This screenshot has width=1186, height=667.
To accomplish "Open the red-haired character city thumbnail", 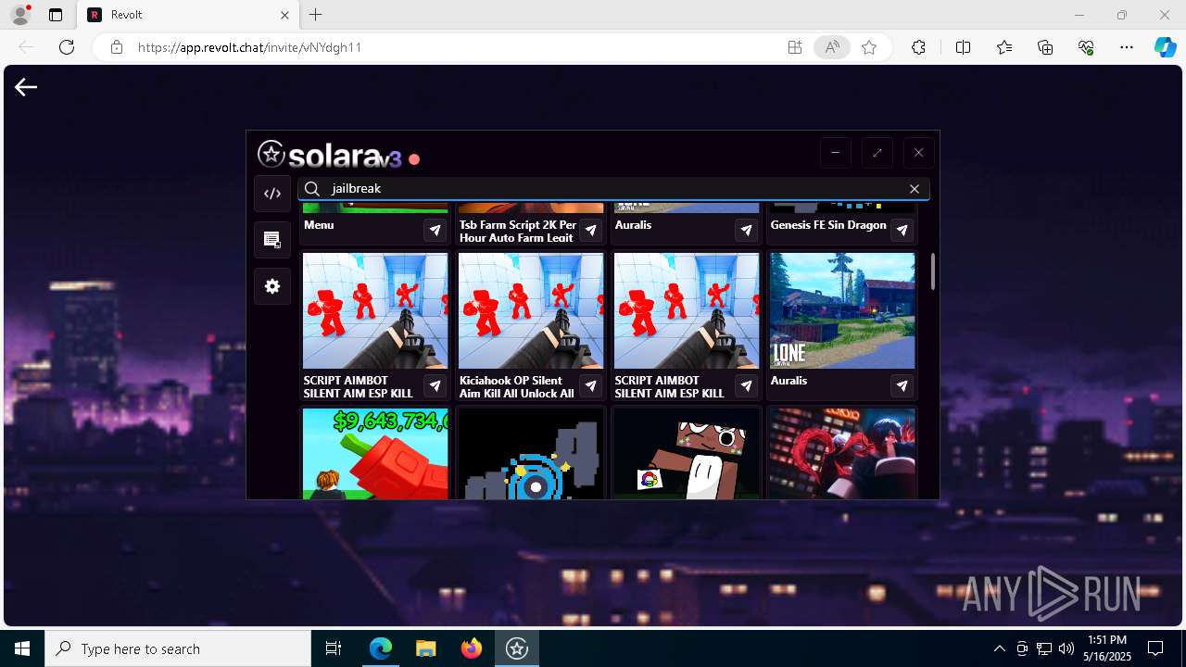I will pos(842,454).
